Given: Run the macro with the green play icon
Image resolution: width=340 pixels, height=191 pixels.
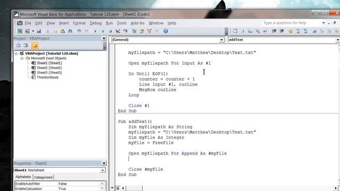Looking at the screenshot, I should 96,31.
